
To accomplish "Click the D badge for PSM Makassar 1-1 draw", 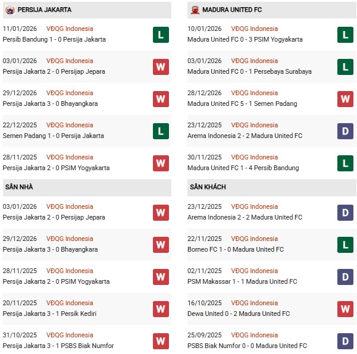I will coord(345,277).
